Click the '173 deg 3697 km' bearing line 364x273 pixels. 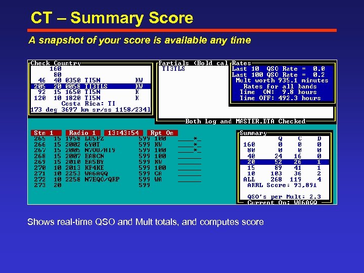coord(90,109)
